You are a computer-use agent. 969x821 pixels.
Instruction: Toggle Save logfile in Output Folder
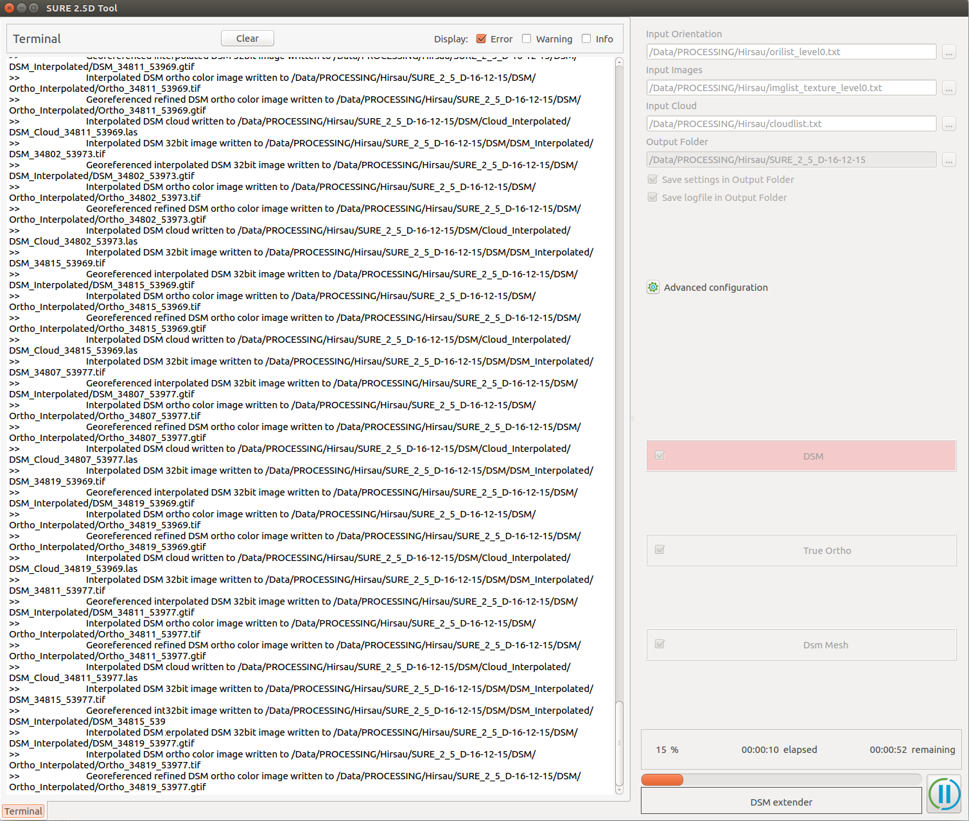653,198
